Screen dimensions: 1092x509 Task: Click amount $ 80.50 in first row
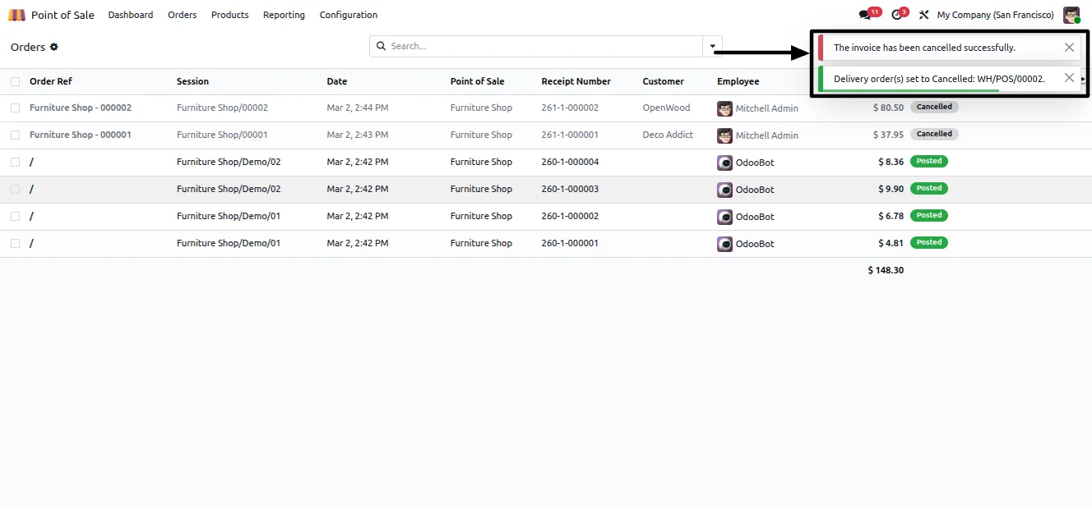coord(888,108)
